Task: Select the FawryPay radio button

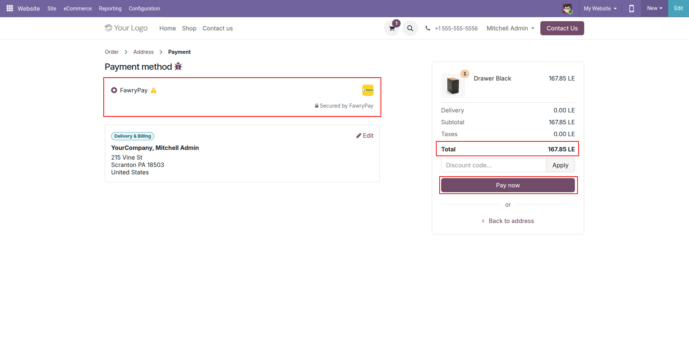Action: pos(114,90)
